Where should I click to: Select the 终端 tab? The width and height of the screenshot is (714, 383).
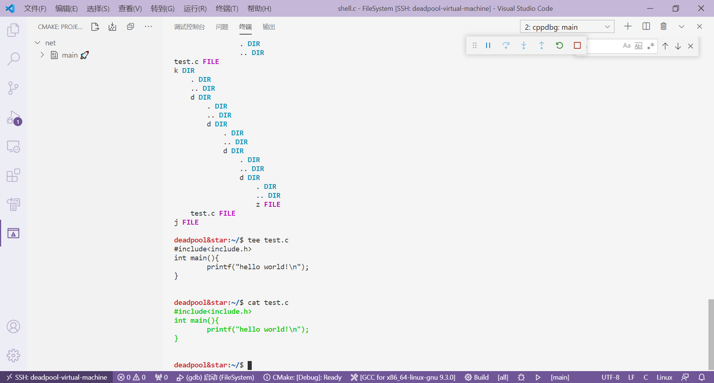pos(245,27)
